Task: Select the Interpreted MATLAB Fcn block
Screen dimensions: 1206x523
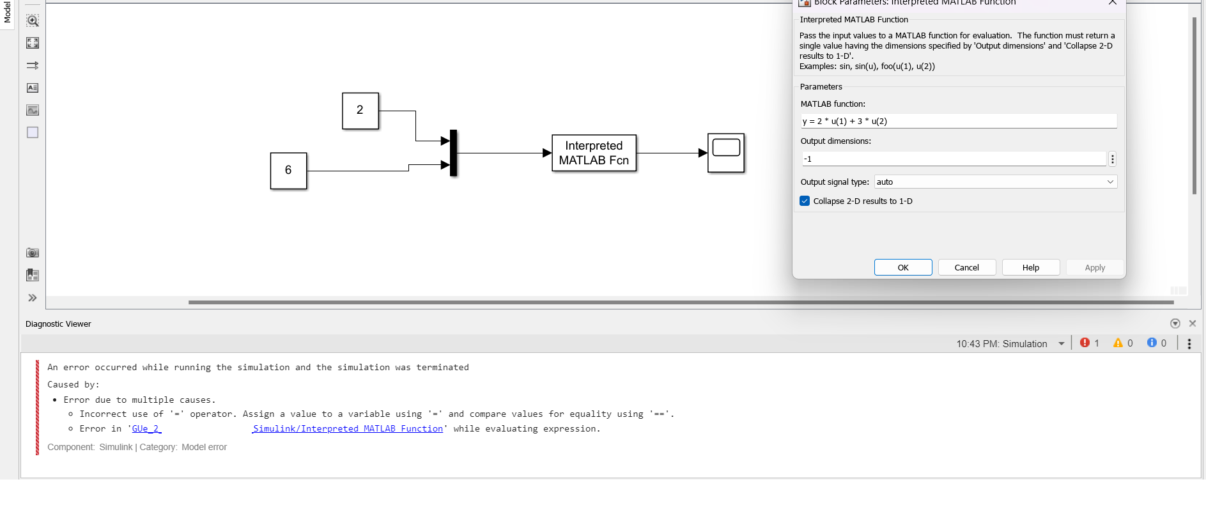Action: point(594,153)
